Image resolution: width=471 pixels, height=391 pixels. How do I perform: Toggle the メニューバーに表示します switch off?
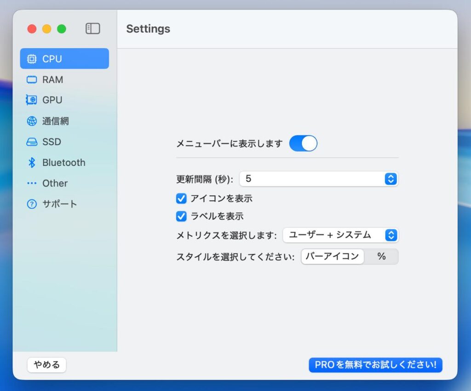point(303,143)
